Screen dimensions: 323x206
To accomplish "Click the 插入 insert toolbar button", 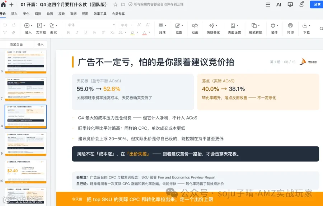I will (x=28, y=28).
